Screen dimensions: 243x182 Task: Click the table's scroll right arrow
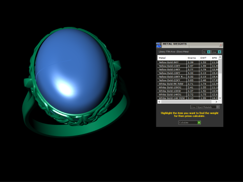click(x=216, y=102)
